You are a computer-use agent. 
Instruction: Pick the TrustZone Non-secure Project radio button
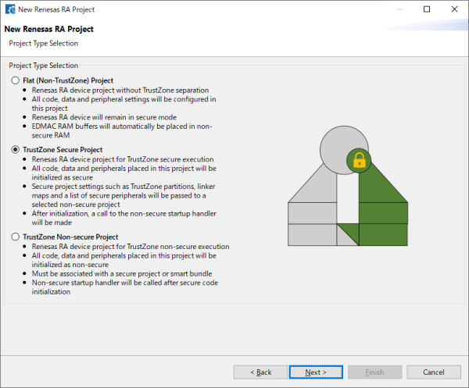16,237
